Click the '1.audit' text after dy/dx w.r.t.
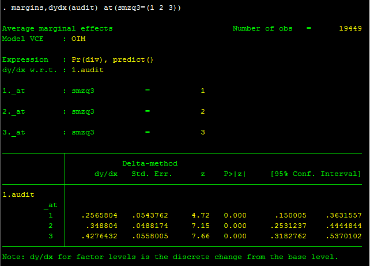The image size is (370, 266). click(x=88, y=70)
